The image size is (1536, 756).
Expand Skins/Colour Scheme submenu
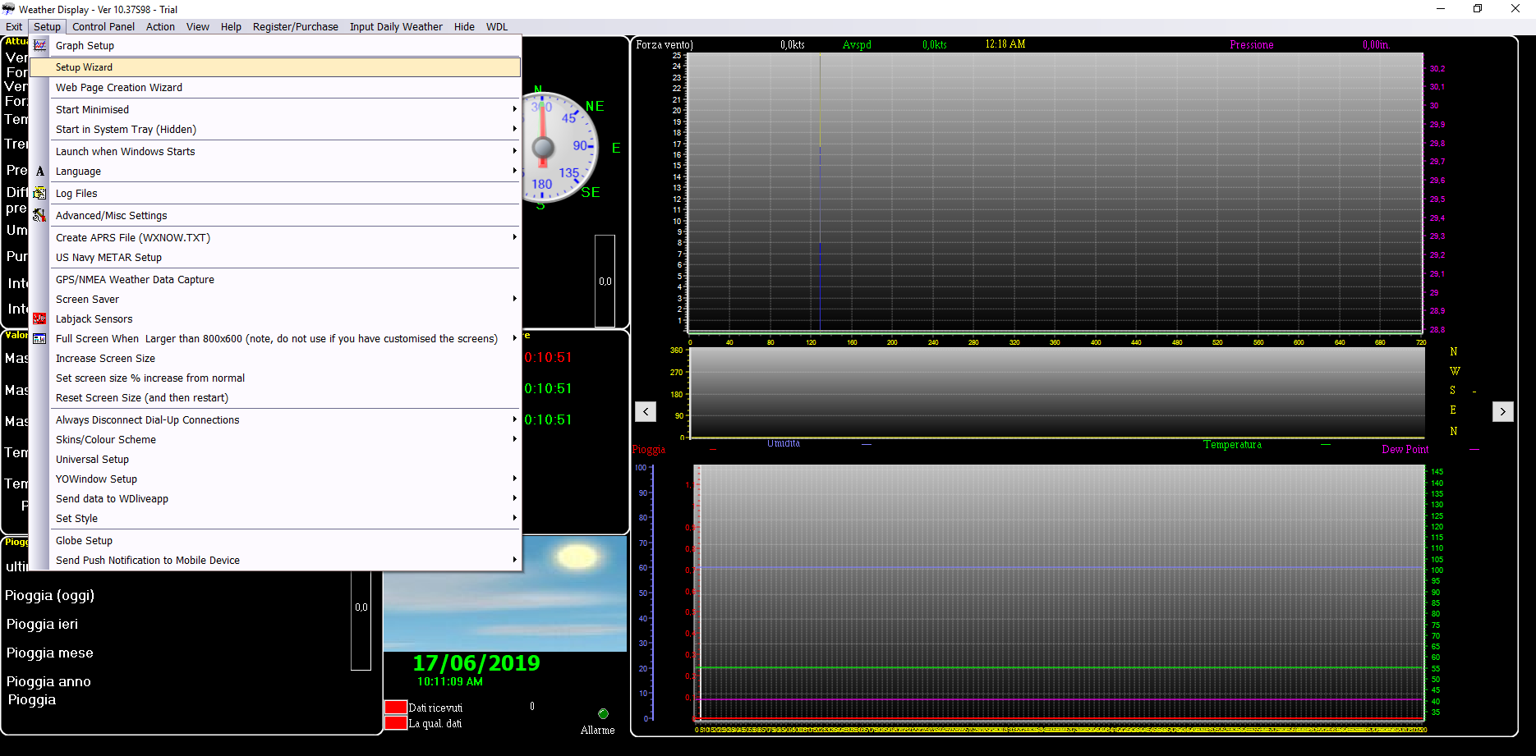(515, 439)
